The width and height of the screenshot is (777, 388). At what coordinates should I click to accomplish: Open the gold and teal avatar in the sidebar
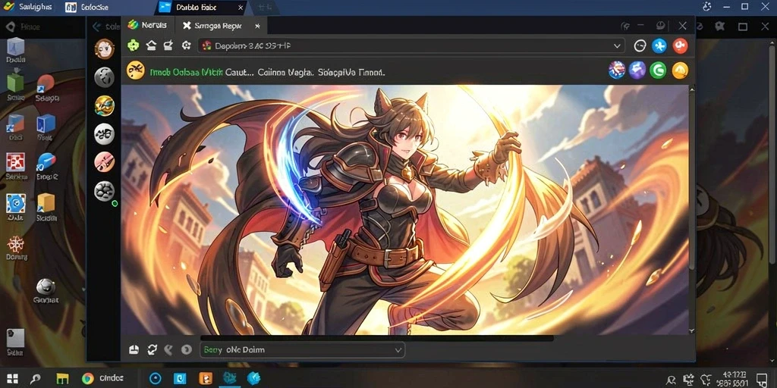pyautogui.click(x=104, y=105)
